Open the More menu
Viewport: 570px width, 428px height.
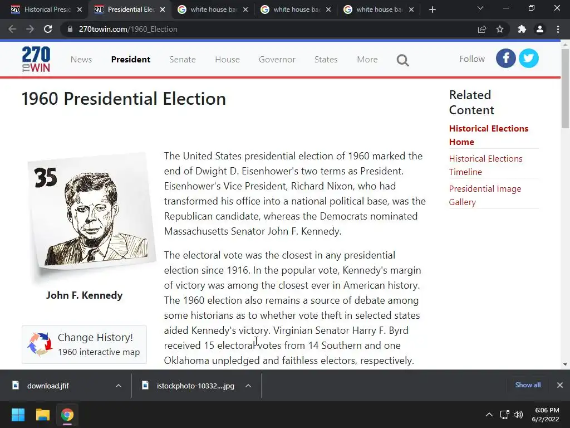pos(367,59)
